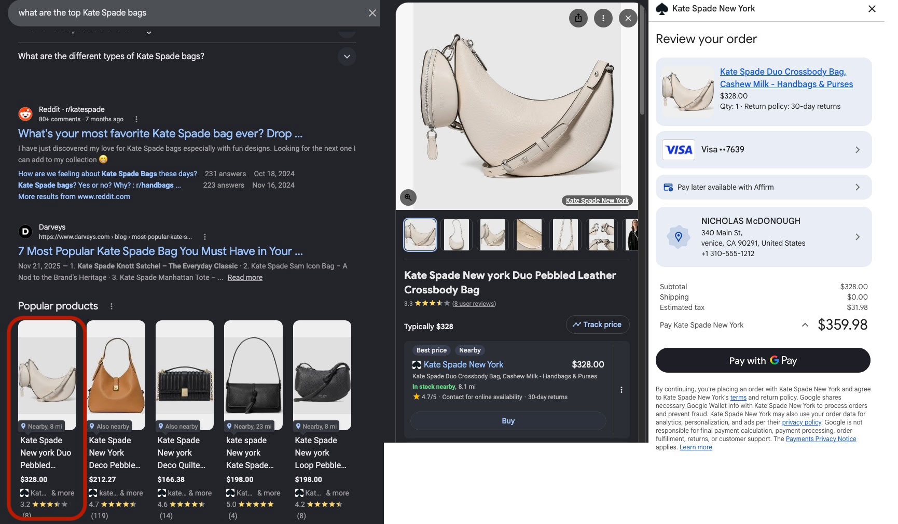Click the order item bag thumbnail
This screenshot has height=524, width=898.
(x=688, y=92)
